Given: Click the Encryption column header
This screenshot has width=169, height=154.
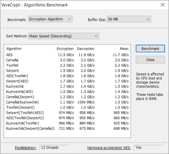Looking at the screenshot, I should (65, 49).
